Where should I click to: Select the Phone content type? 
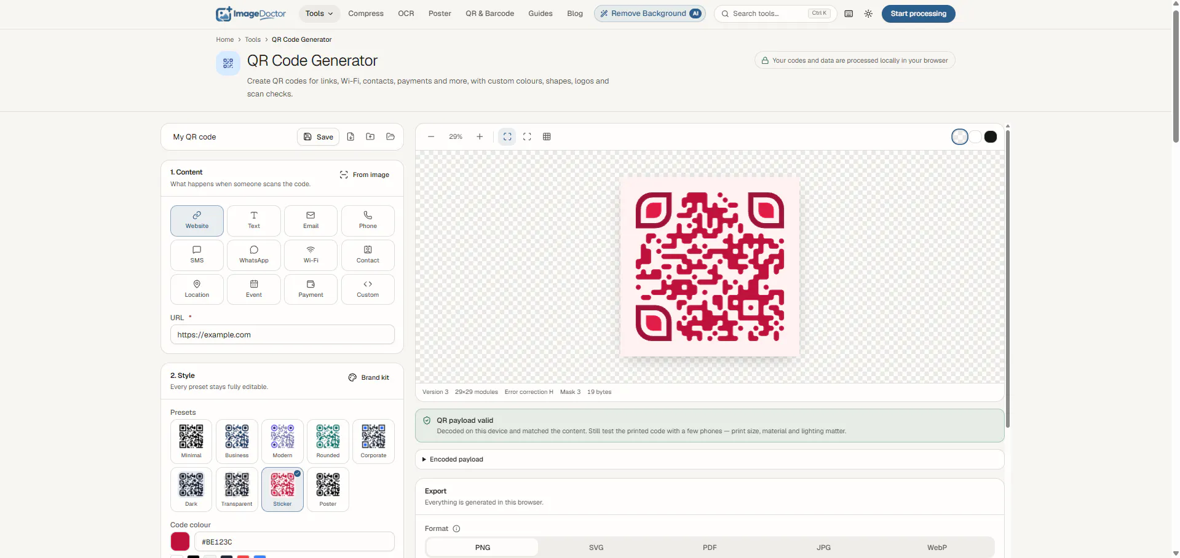coord(368,221)
